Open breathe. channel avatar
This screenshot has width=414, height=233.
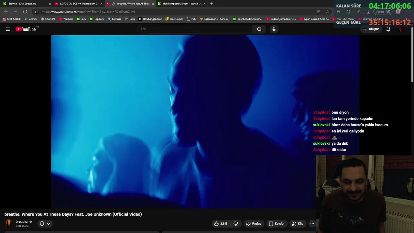click(9, 223)
